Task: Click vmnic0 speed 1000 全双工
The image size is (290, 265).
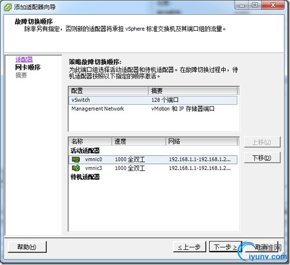Action: pyautogui.click(x=130, y=159)
